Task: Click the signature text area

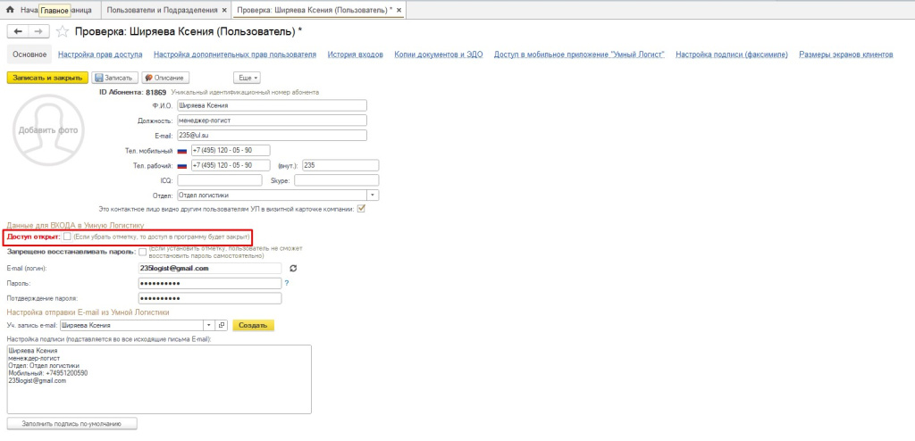Action: [x=159, y=379]
